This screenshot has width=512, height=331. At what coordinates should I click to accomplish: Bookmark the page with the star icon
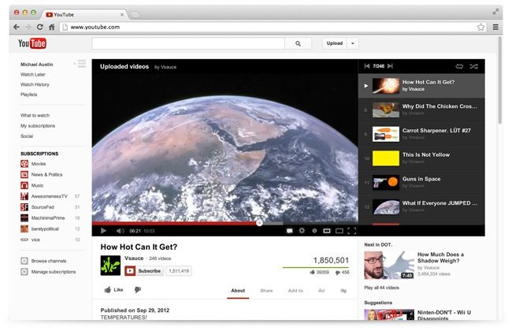[480, 27]
